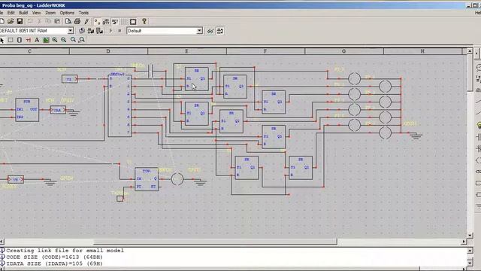Screen dimensions: 481x271
Task: Click the Run play arrow button
Action: pyautogui.click(x=110, y=31)
